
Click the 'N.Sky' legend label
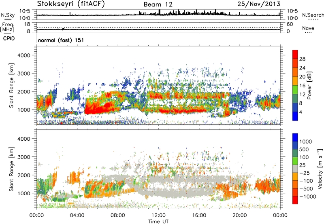[8, 15]
